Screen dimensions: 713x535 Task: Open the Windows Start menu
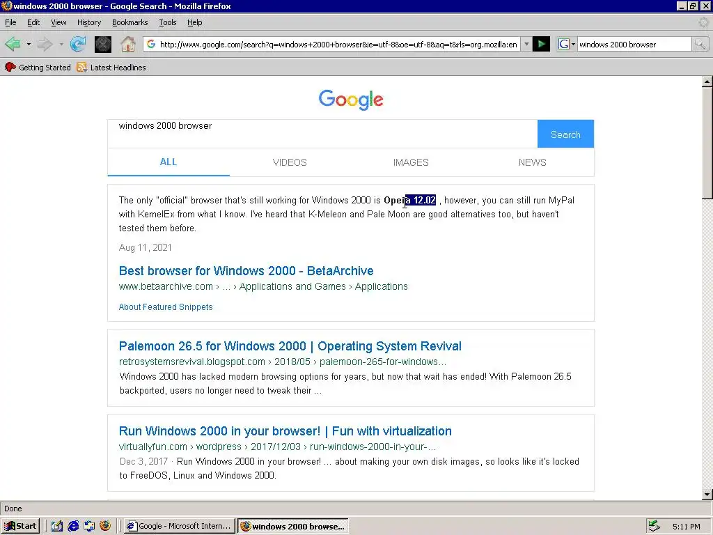[20, 526]
